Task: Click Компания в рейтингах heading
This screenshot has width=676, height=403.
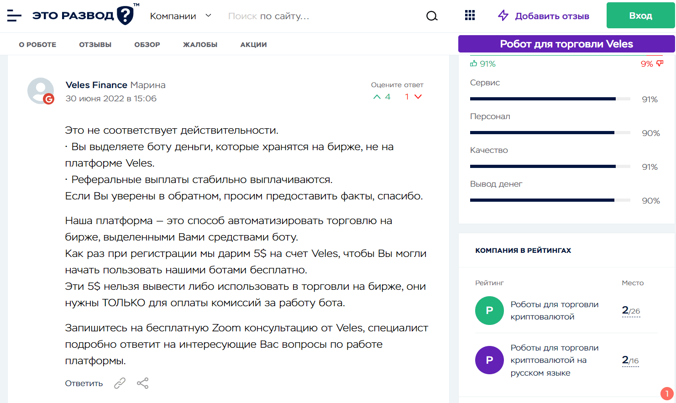Action: point(523,251)
